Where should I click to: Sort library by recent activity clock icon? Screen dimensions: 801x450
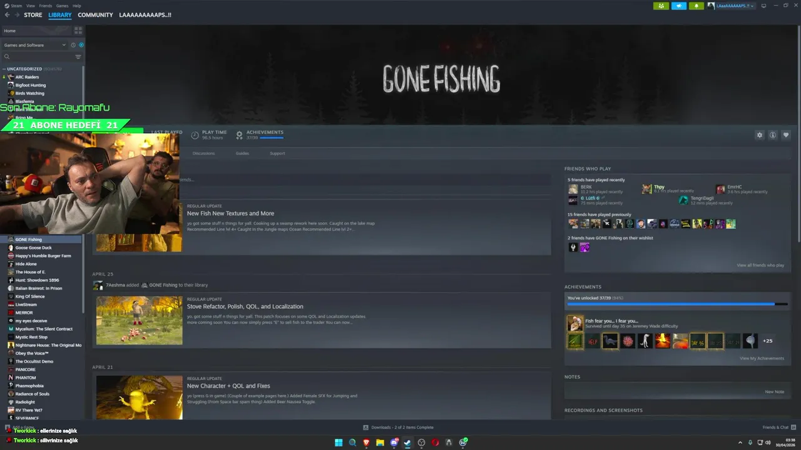tap(73, 45)
